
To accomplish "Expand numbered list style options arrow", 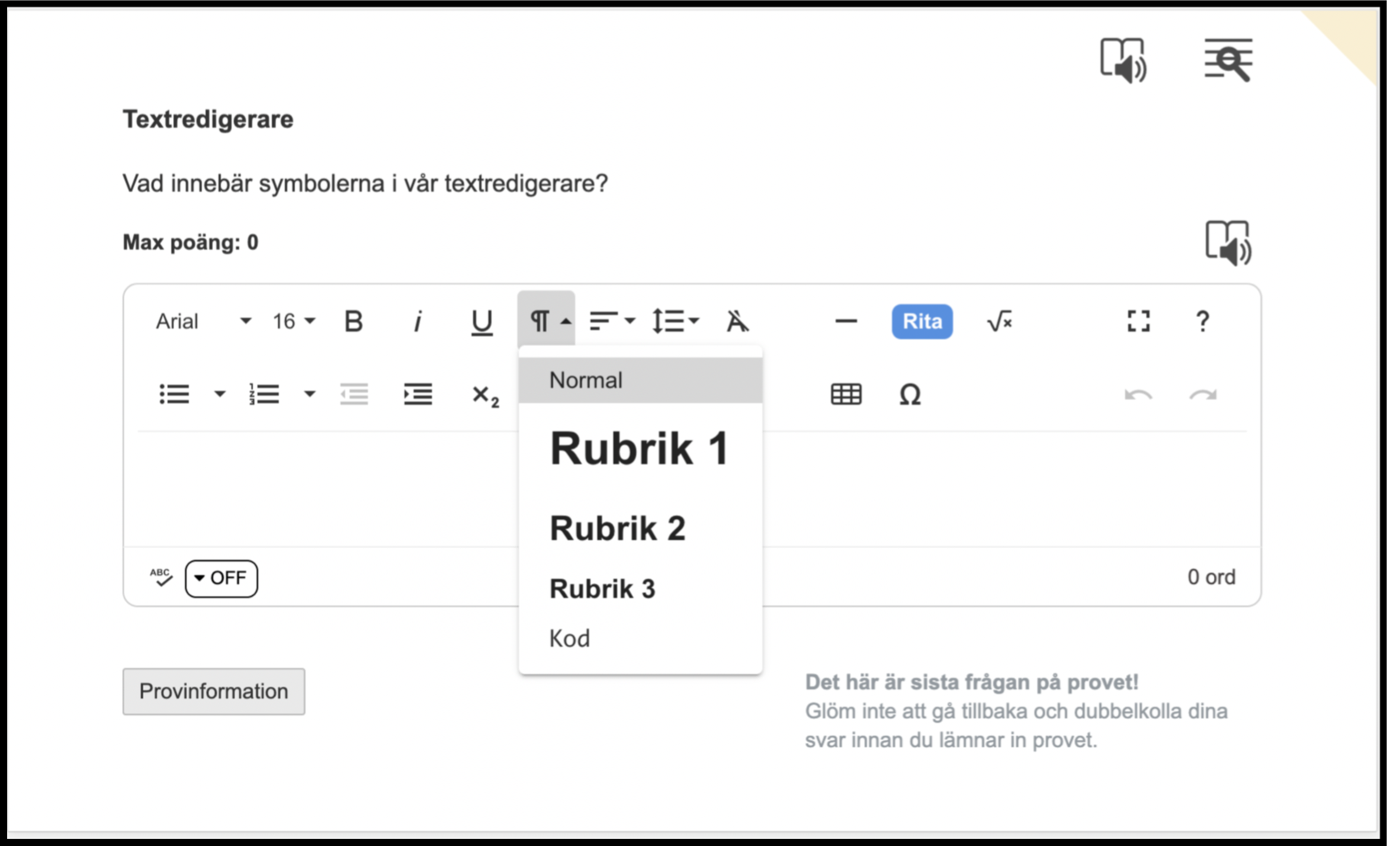I will pyautogui.click(x=310, y=394).
